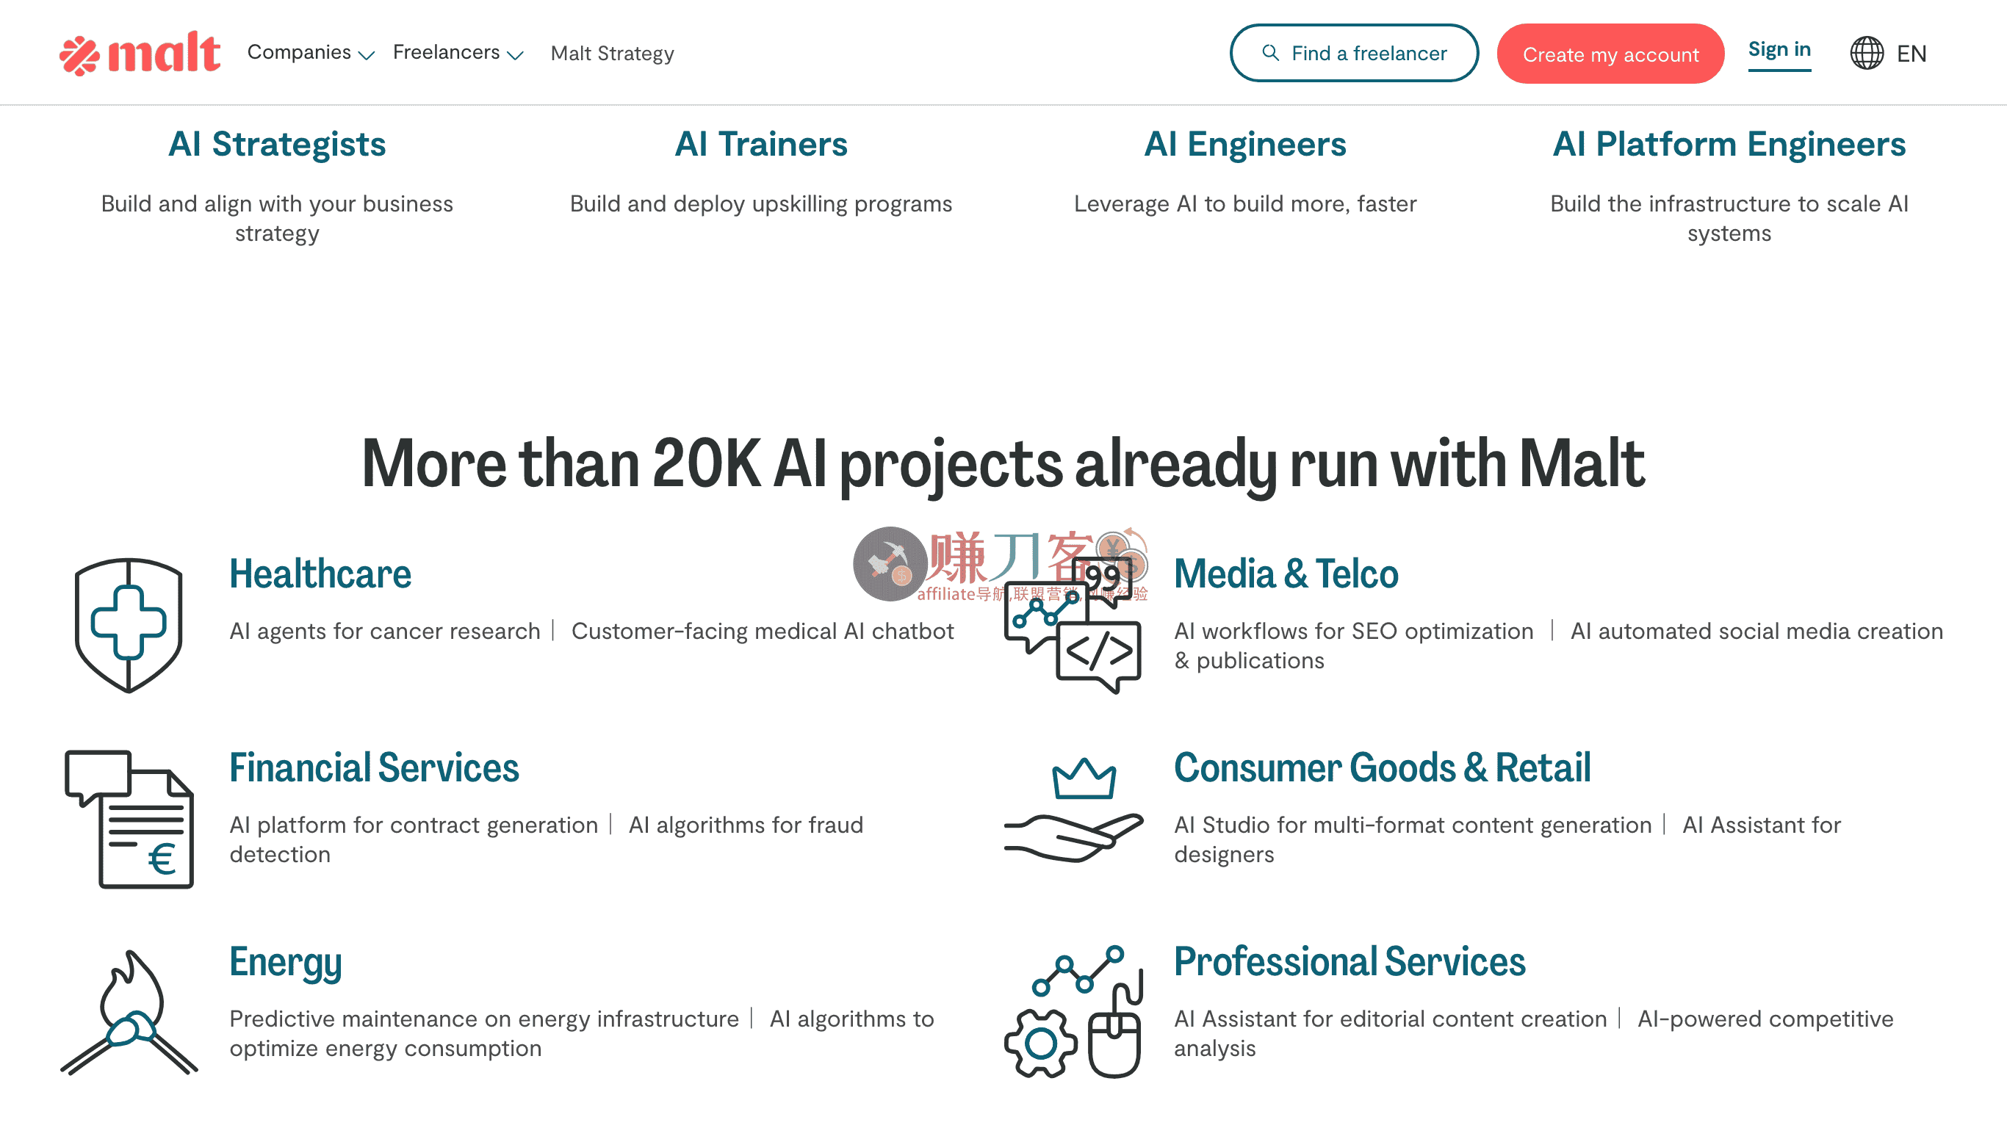
Task: Click the Financial Services document euro icon
Action: 129,819
